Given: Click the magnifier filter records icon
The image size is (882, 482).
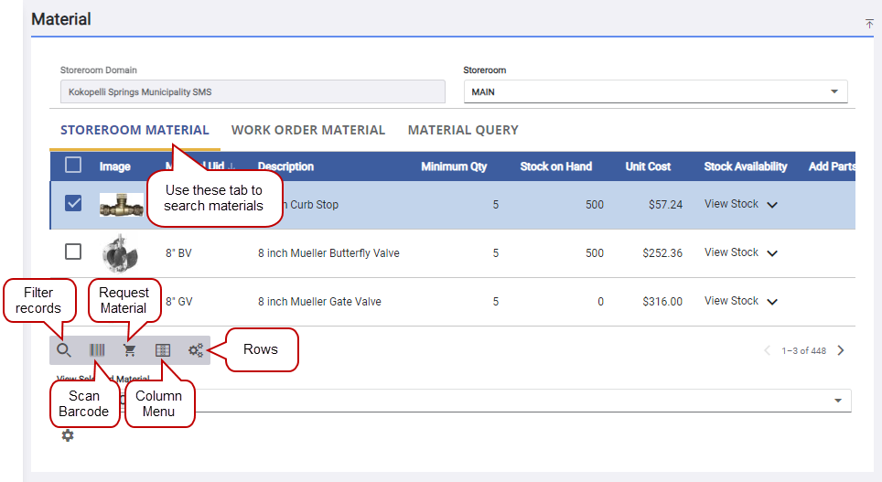Looking at the screenshot, I should [64, 350].
